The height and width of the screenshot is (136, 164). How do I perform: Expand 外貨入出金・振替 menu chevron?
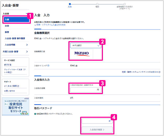click(x=27, y=52)
